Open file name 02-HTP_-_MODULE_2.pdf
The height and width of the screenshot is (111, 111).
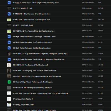(23, 25)
